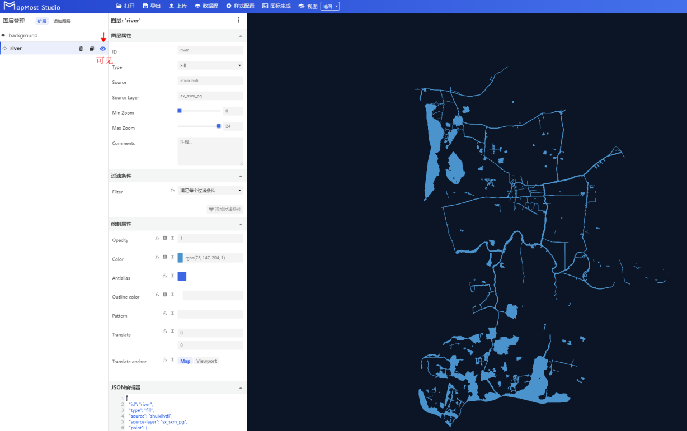Click the 添加图层 button
Image resolution: width=687 pixels, height=431 pixels.
(x=62, y=21)
